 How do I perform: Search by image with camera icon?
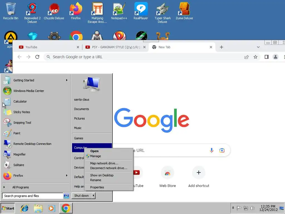(222, 150)
